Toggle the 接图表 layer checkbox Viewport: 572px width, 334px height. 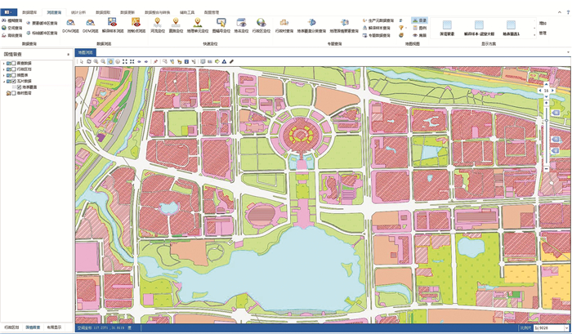(x=13, y=75)
